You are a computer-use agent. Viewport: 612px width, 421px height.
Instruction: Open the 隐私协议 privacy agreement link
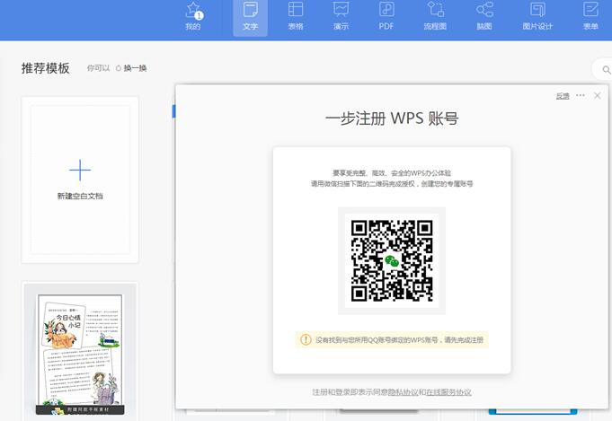click(x=403, y=392)
